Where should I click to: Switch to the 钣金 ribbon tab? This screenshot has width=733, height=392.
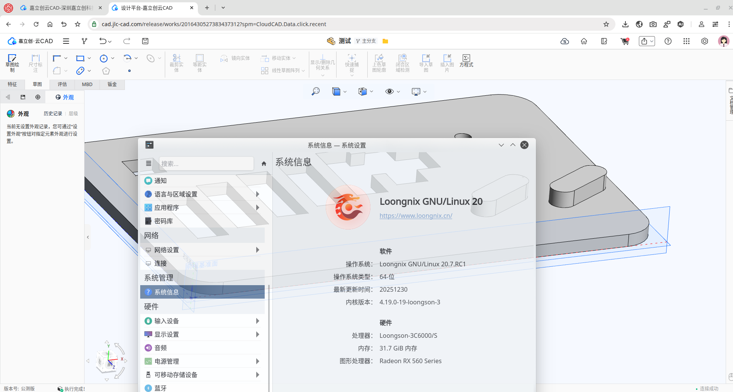point(112,84)
